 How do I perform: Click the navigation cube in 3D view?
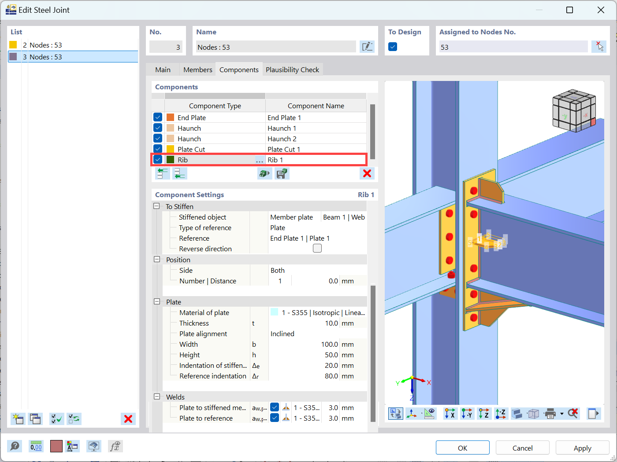(574, 111)
